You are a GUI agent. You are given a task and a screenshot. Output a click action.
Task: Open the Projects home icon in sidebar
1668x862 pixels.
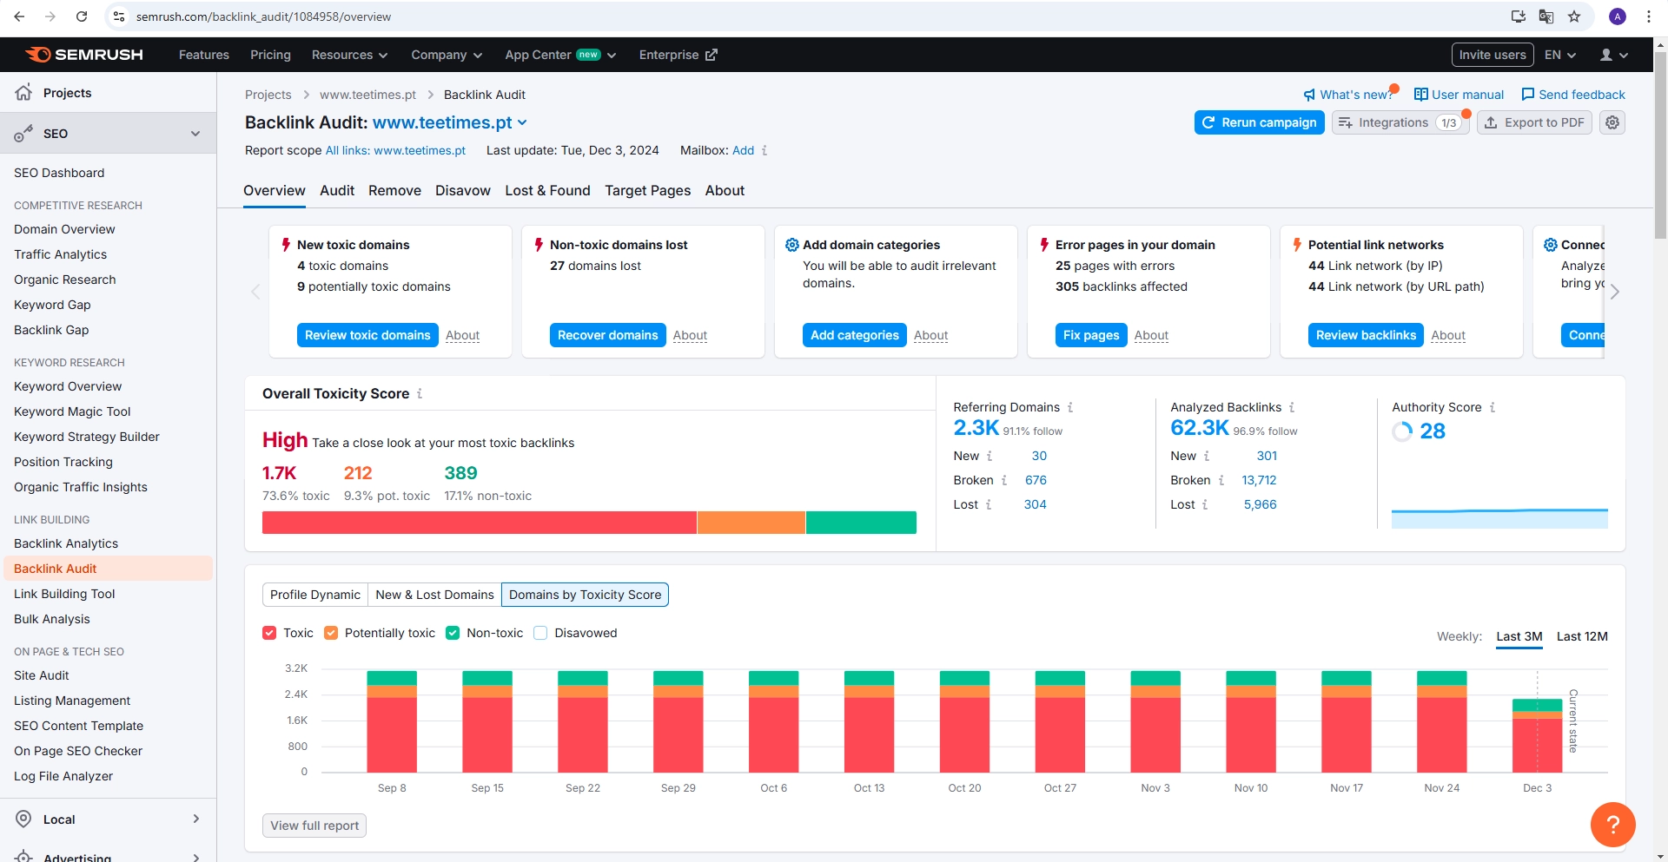(23, 92)
